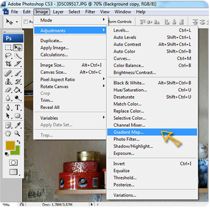Choose Threshold adjustment
The image size is (210, 208).
pos(152,178)
